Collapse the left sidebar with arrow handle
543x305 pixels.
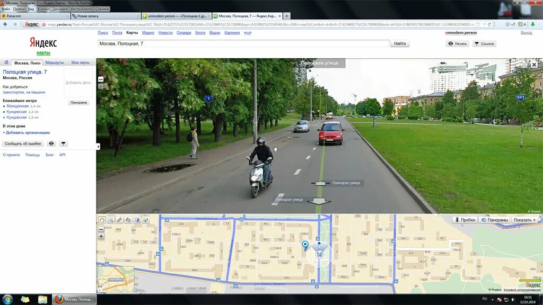click(x=98, y=147)
